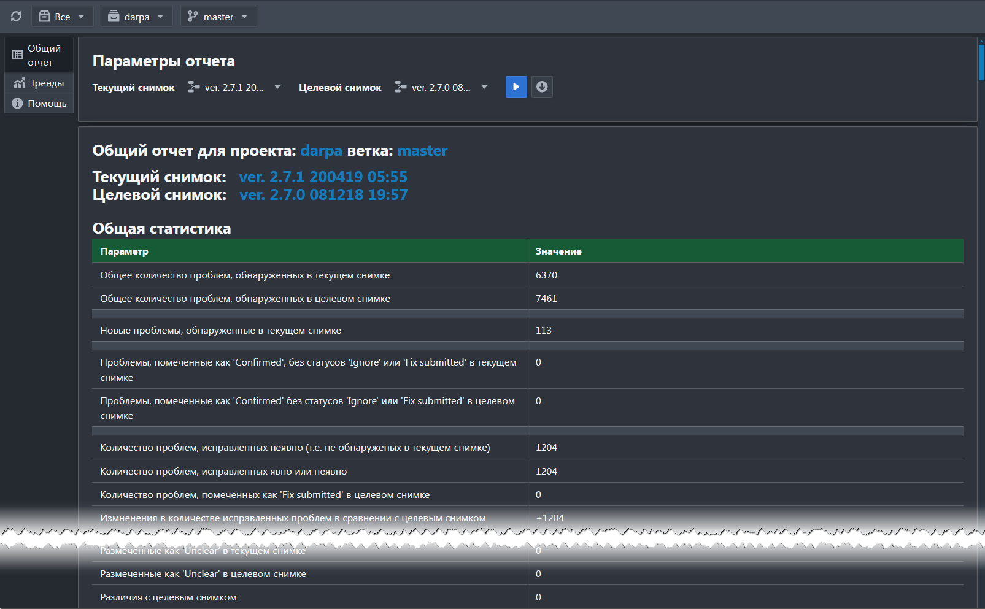
Task: Click the refresh icon in top bar
Action: point(17,17)
